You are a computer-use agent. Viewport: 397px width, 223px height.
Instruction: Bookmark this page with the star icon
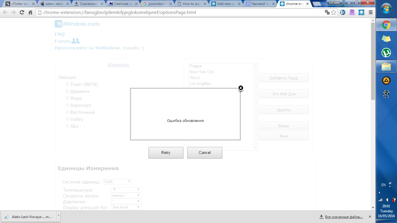point(334,12)
